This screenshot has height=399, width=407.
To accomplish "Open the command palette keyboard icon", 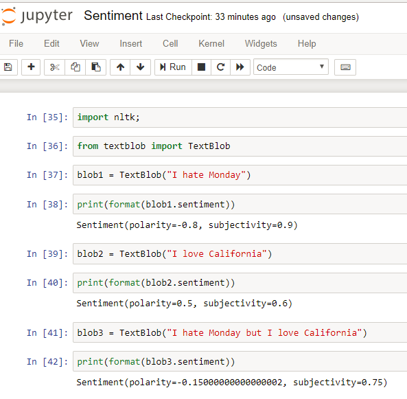I will pos(345,67).
